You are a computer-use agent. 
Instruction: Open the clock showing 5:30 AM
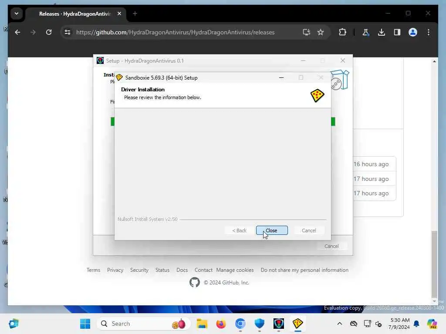pos(400,324)
